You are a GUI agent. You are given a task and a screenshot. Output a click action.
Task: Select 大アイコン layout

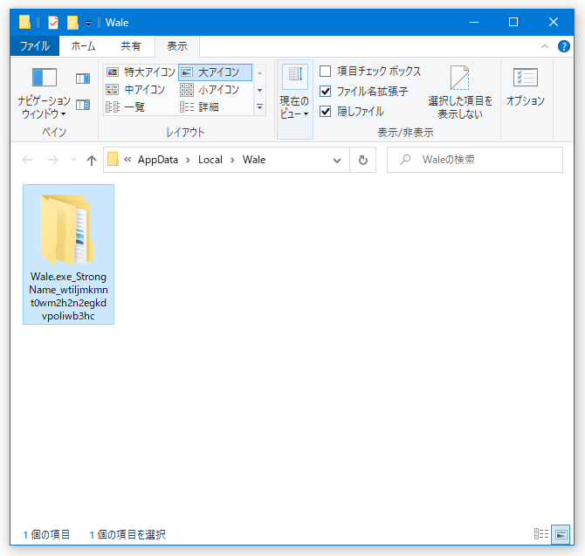tap(216, 72)
